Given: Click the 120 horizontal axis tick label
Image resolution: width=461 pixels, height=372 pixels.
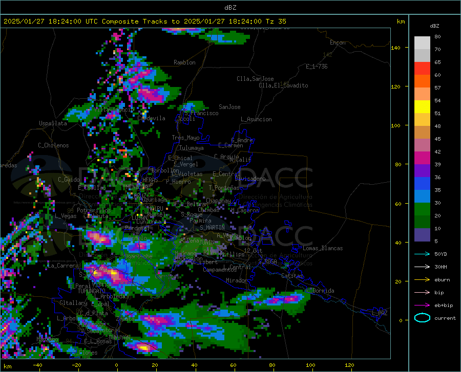Looking at the screenshot, I should coord(349,365).
